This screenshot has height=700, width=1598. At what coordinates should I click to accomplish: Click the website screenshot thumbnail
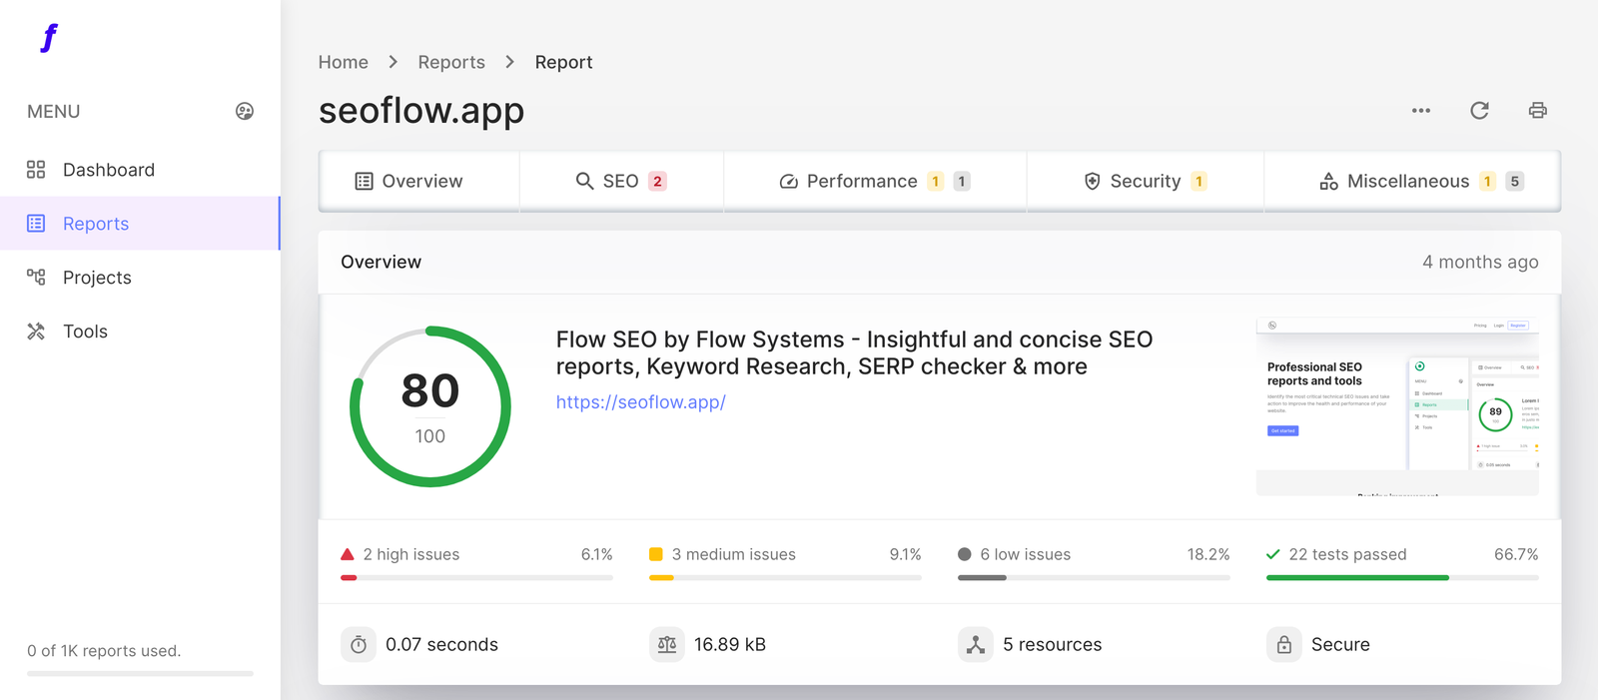point(1396,406)
